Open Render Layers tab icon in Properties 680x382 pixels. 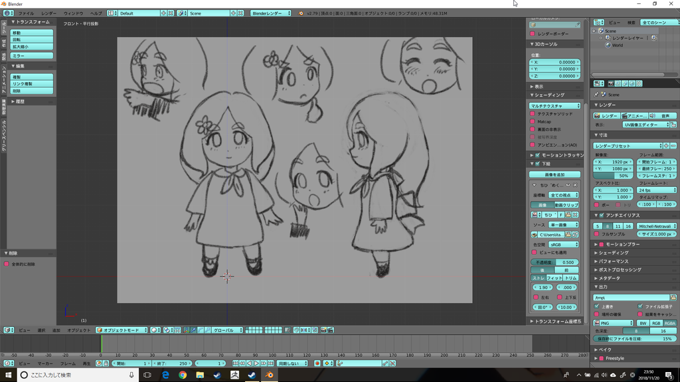[x=618, y=84]
